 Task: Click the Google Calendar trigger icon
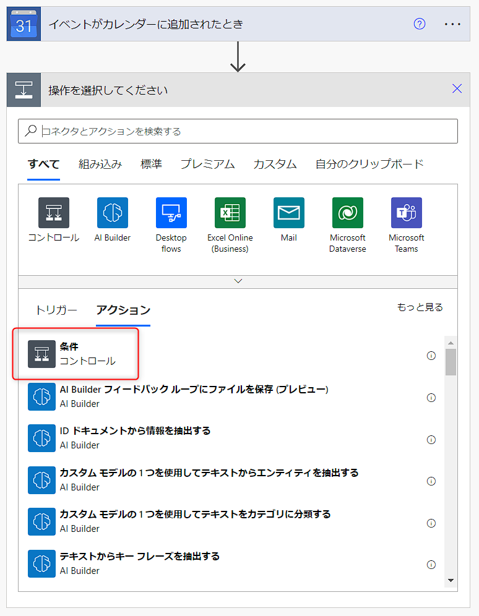pyautogui.click(x=24, y=24)
